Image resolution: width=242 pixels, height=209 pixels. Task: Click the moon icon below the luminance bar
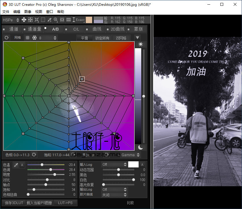tap(141, 147)
